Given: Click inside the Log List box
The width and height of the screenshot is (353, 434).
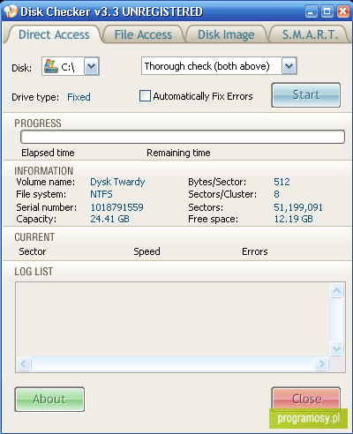Looking at the screenshot, I should click(174, 319).
